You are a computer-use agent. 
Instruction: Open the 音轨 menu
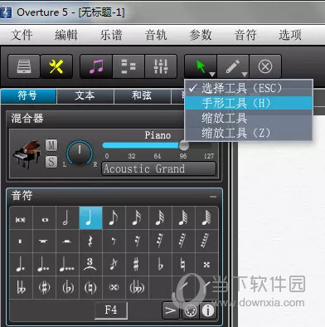pos(156,35)
